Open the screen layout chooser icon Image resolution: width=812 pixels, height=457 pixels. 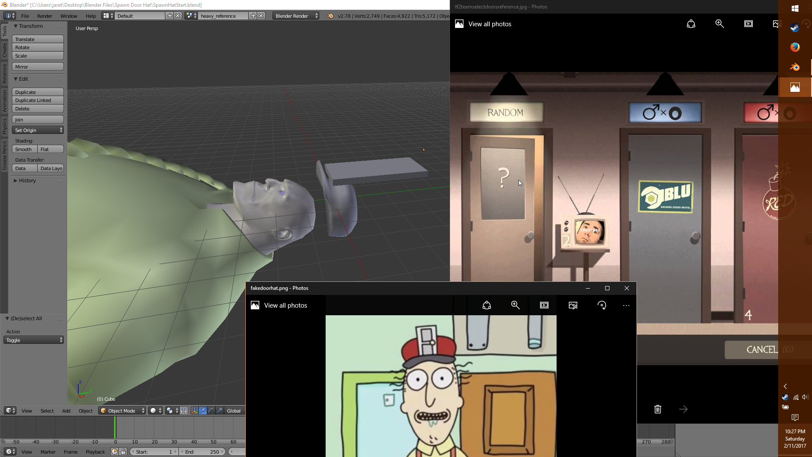[108, 16]
